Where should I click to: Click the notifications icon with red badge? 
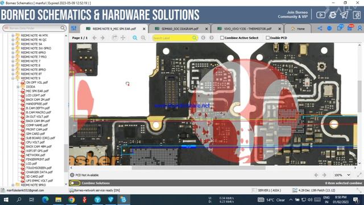point(350,28)
